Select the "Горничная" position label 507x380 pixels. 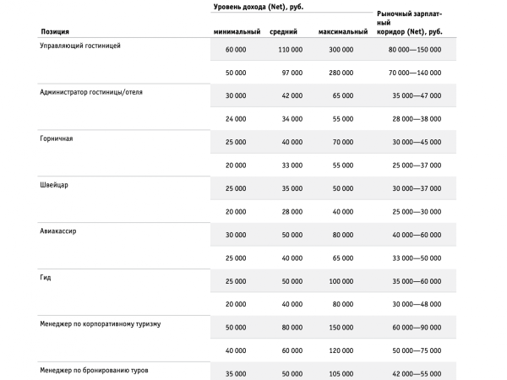coord(57,138)
